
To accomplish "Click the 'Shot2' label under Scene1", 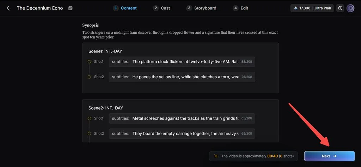I will click(99, 77).
